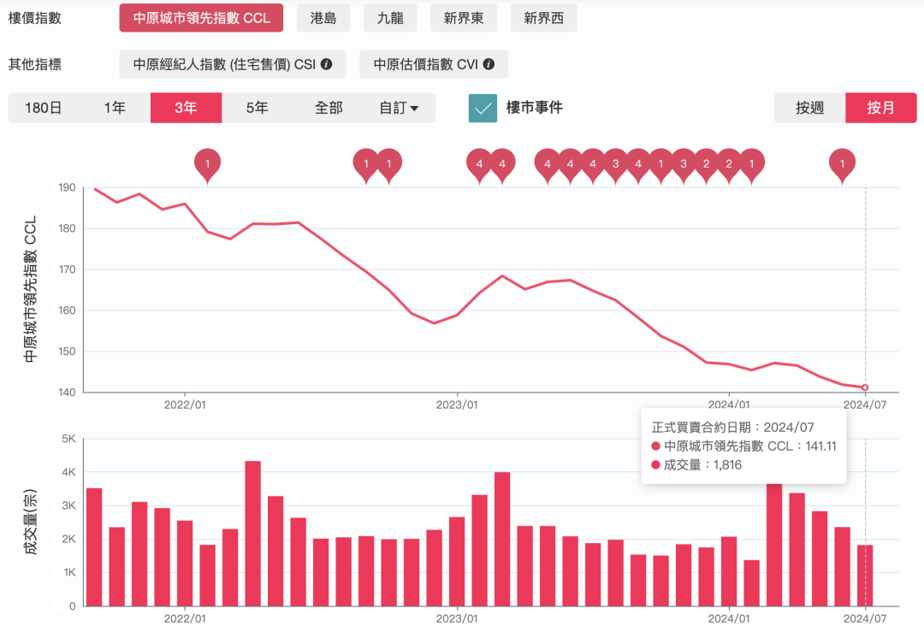Switch chart to 按月 monthly view
The height and width of the screenshot is (638, 924).
[x=881, y=108]
